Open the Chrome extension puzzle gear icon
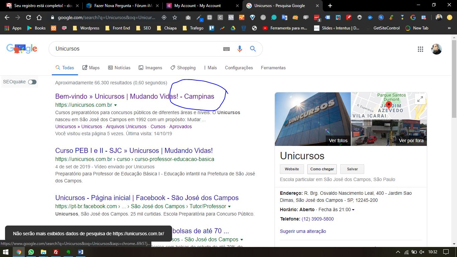This screenshot has height=257, width=457. pos(360,17)
